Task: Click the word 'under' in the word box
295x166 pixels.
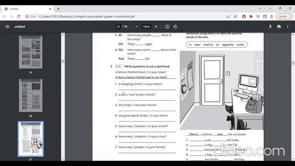Action: (240, 45)
